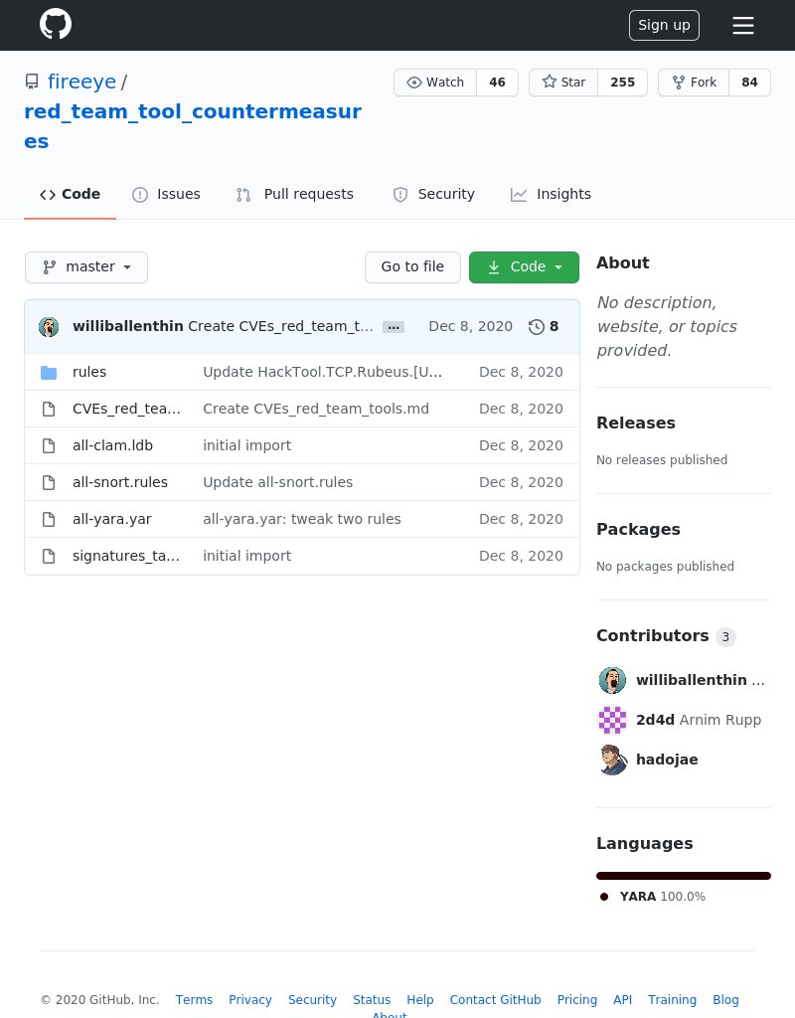This screenshot has height=1018, width=795.
Task: Open the 8 commits history link
Action: 544,326
